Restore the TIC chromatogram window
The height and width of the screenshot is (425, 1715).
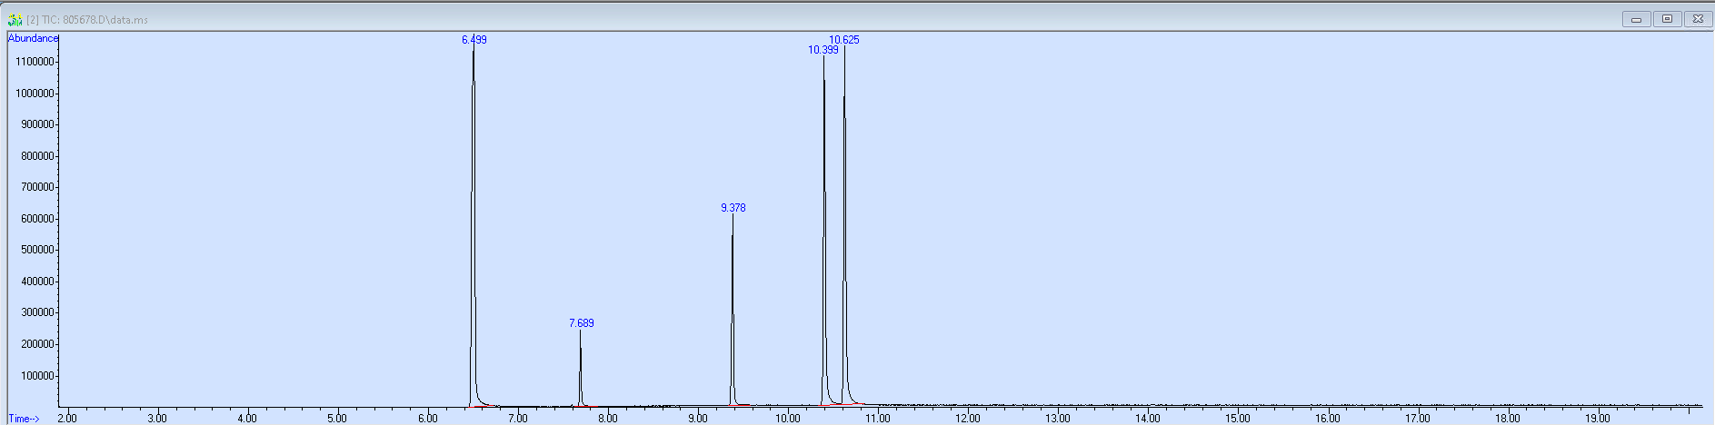pos(1667,19)
